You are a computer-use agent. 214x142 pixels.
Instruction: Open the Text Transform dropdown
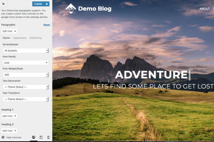pyautogui.click(x=26, y=99)
